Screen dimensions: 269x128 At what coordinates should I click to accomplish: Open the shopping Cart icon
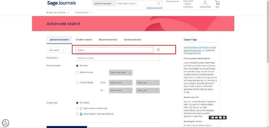[217, 3]
